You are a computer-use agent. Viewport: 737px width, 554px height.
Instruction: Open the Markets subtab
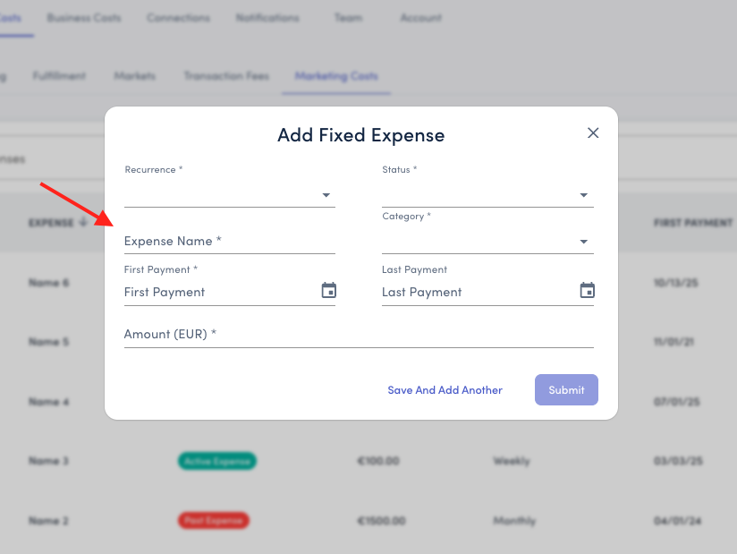(x=134, y=76)
